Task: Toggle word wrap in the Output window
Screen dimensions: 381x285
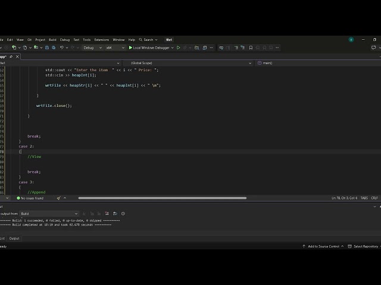Action: click(115, 214)
